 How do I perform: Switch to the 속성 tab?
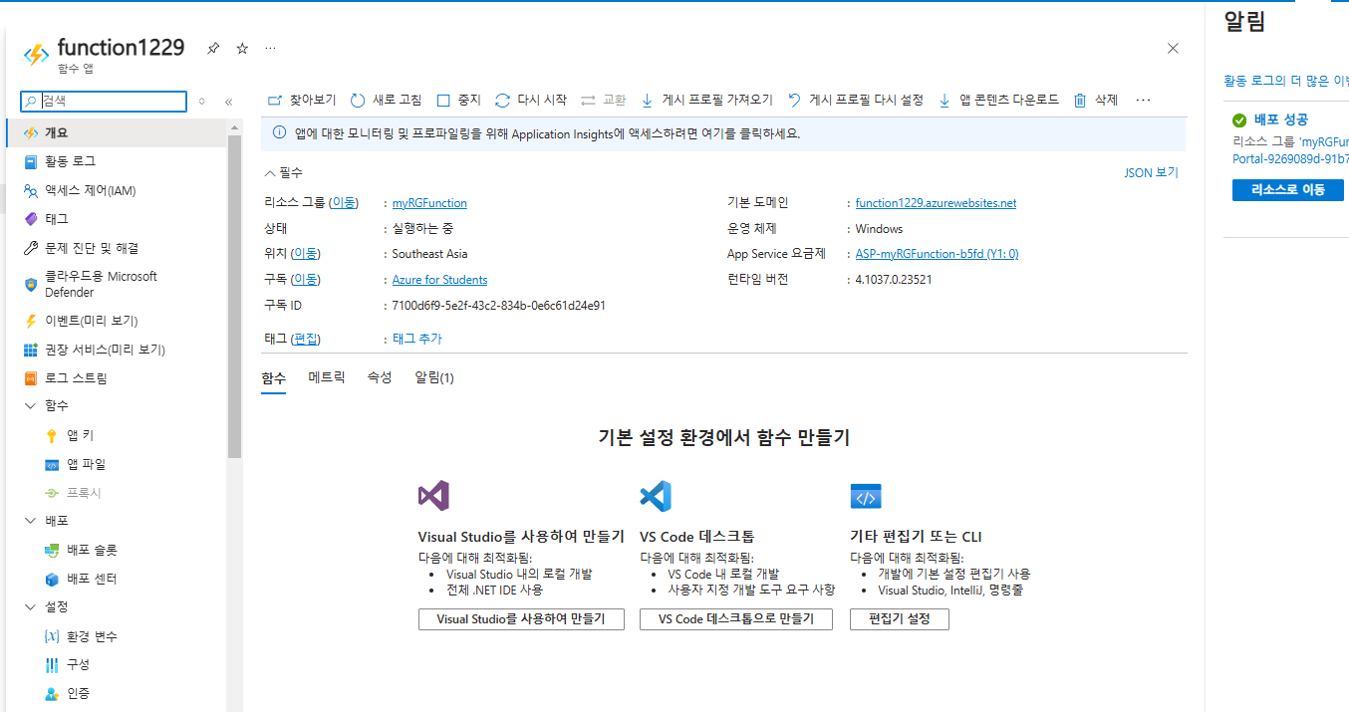click(380, 378)
